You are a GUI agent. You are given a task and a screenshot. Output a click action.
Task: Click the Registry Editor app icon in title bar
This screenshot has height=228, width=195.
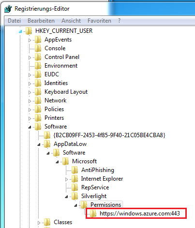[8, 9]
